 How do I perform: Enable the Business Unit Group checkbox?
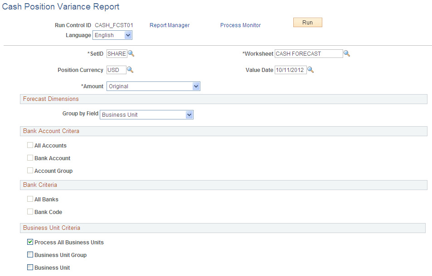(x=30, y=255)
